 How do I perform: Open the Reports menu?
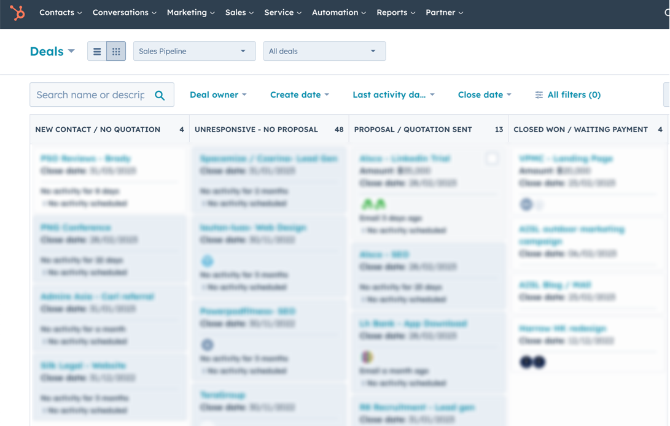(395, 13)
